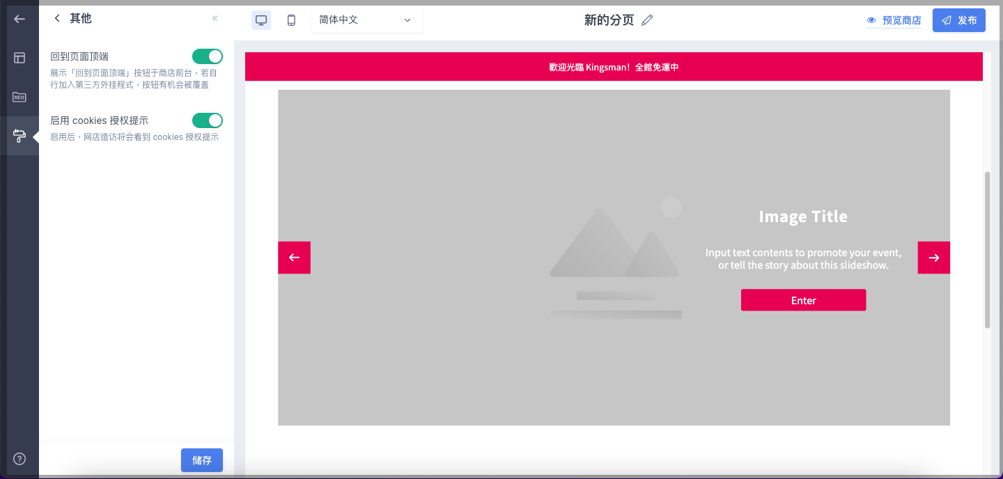
Task: Go back from 其他 panel chevron
Action: click(57, 19)
